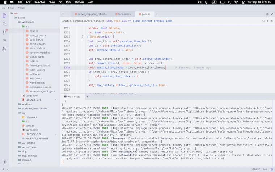This screenshot has height=172, width=275.
Task: Open pane_group.rs in file tree
Action: 38,35
